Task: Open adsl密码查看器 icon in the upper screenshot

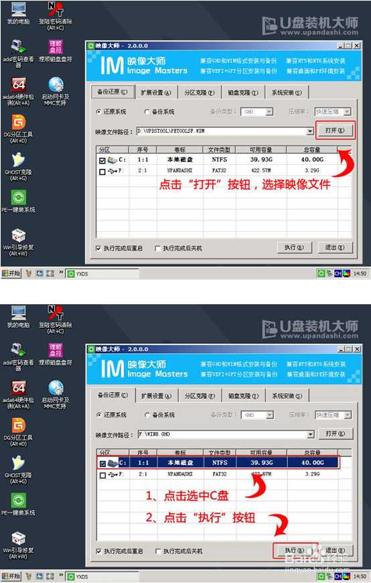Action: (18, 53)
